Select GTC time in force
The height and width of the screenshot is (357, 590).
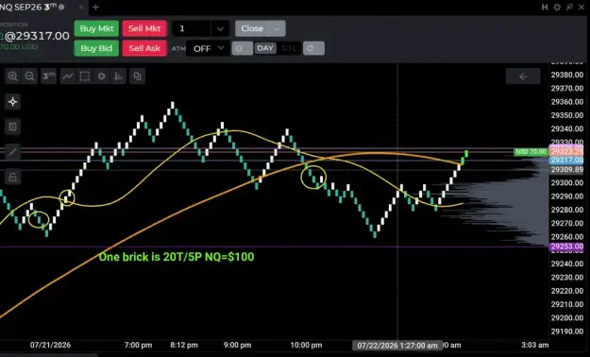click(289, 48)
